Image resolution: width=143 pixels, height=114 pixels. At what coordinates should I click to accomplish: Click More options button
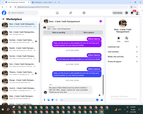point(89,32)
